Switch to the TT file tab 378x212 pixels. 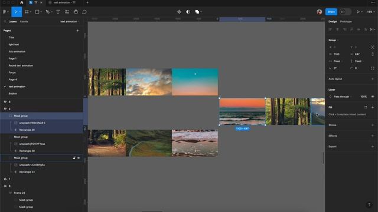pyautogui.click(x=35, y=2)
